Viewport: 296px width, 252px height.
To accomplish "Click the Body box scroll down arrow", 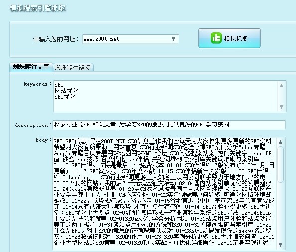I will [281, 245].
